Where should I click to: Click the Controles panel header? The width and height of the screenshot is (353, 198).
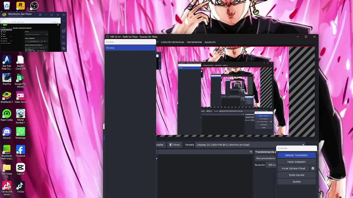(296, 148)
